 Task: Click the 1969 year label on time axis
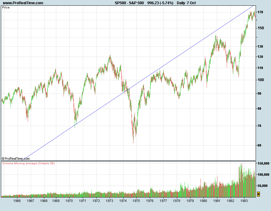tap(56, 201)
